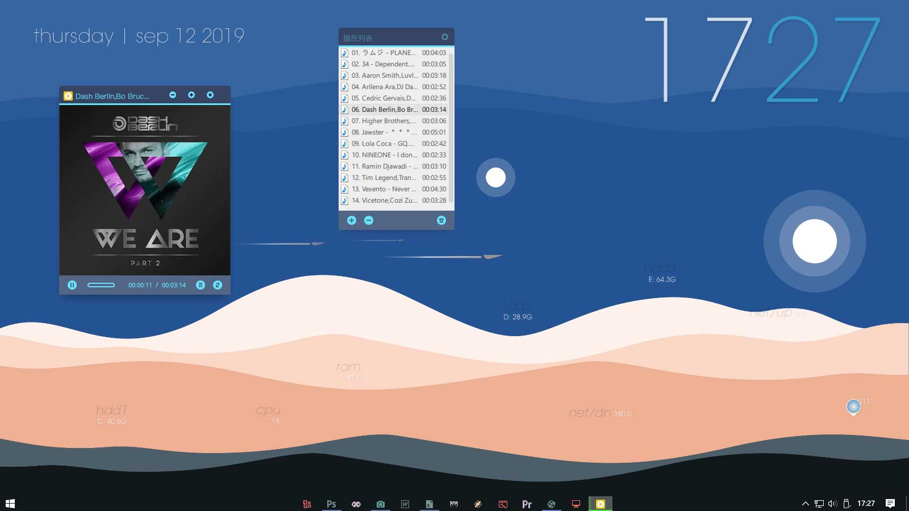Screen dimensions: 909x511
Task: Open the Windows Start menu
Action: pyautogui.click(x=10, y=504)
